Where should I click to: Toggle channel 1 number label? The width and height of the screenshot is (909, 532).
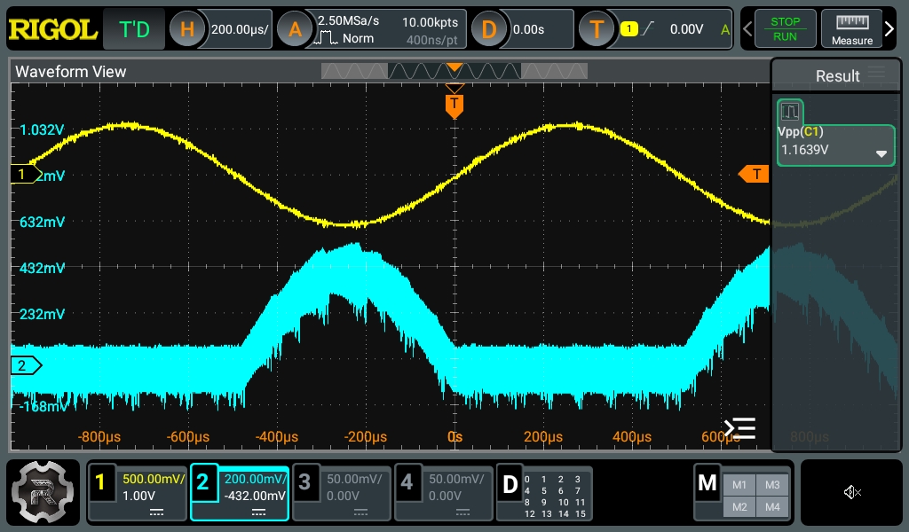point(100,481)
